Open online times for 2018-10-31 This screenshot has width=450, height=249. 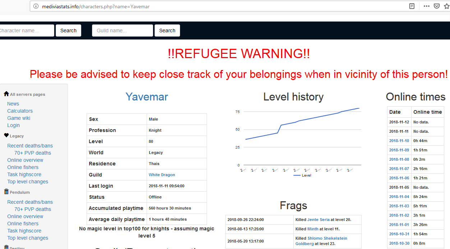pos(399,234)
